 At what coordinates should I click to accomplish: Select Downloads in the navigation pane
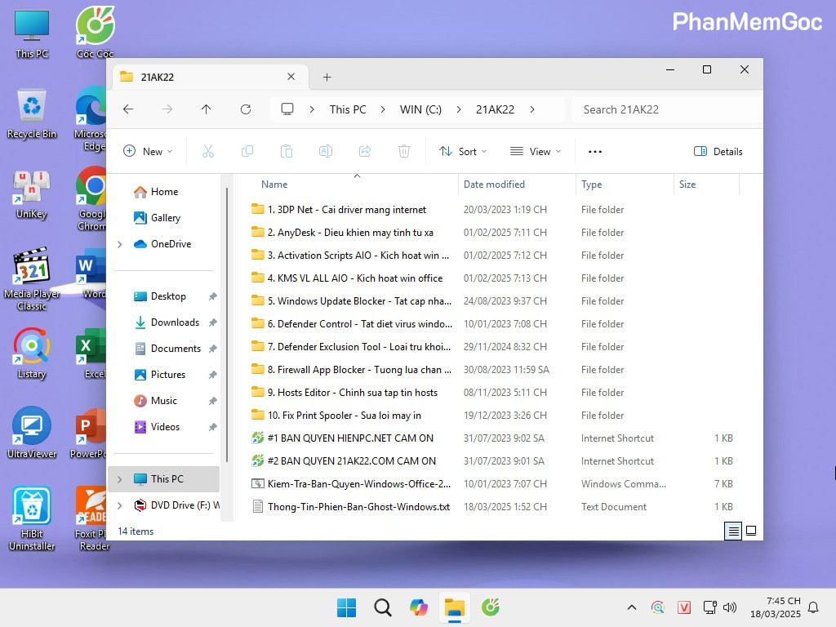[x=175, y=322]
